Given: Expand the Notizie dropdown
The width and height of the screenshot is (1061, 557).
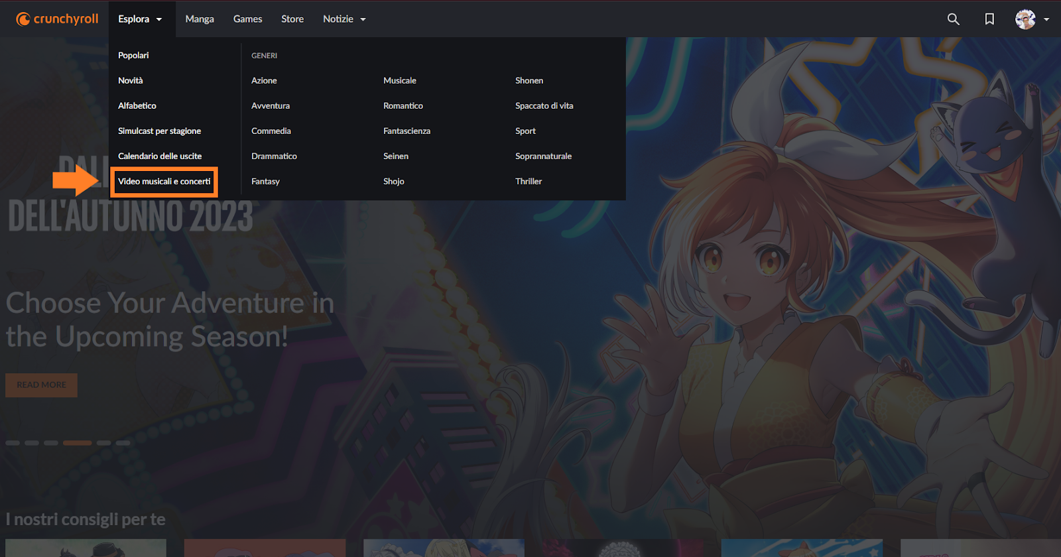Looking at the screenshot, I should [344, 19].
